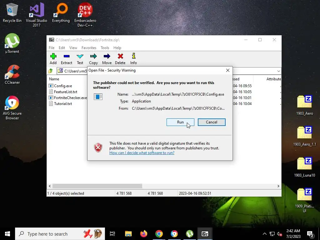Select the 1909_Plati... UI zip folder icon
This screenshot has width=320, height=240.
coord(304,200)
